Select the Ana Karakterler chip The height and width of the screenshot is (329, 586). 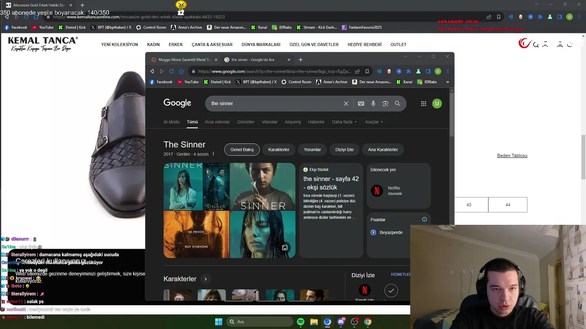tap(383, 149)
